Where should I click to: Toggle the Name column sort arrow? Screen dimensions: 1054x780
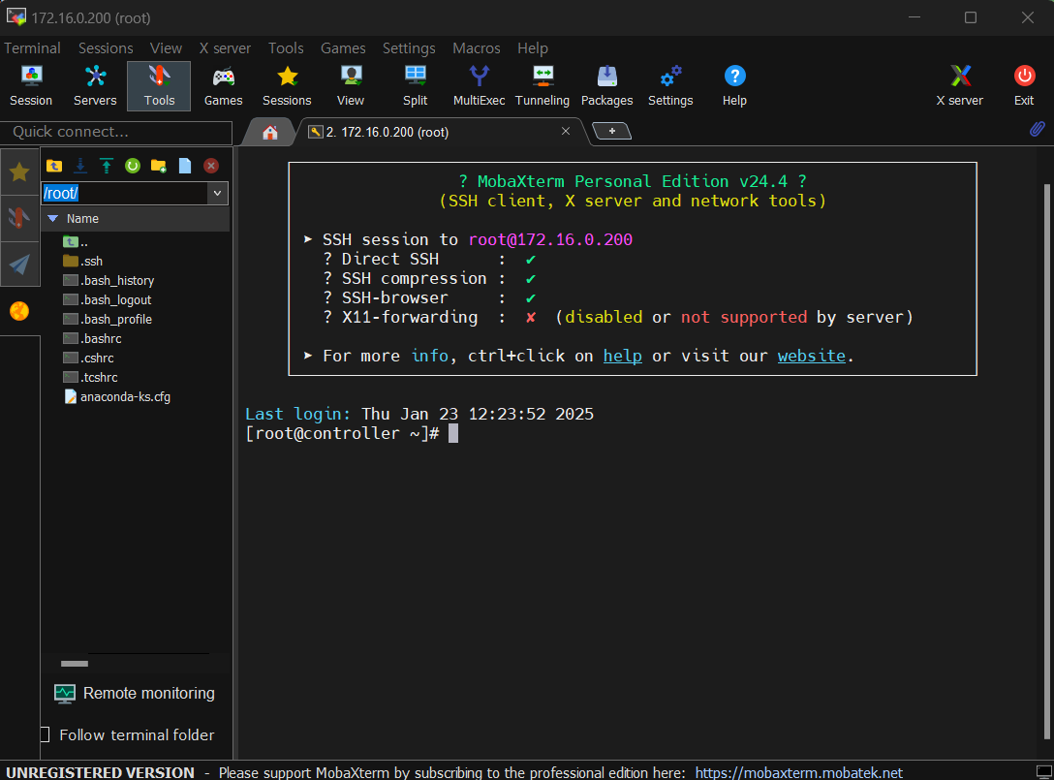tap(53, 219)
